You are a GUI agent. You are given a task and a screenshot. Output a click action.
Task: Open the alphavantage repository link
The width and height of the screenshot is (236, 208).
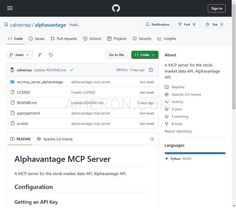50,25
